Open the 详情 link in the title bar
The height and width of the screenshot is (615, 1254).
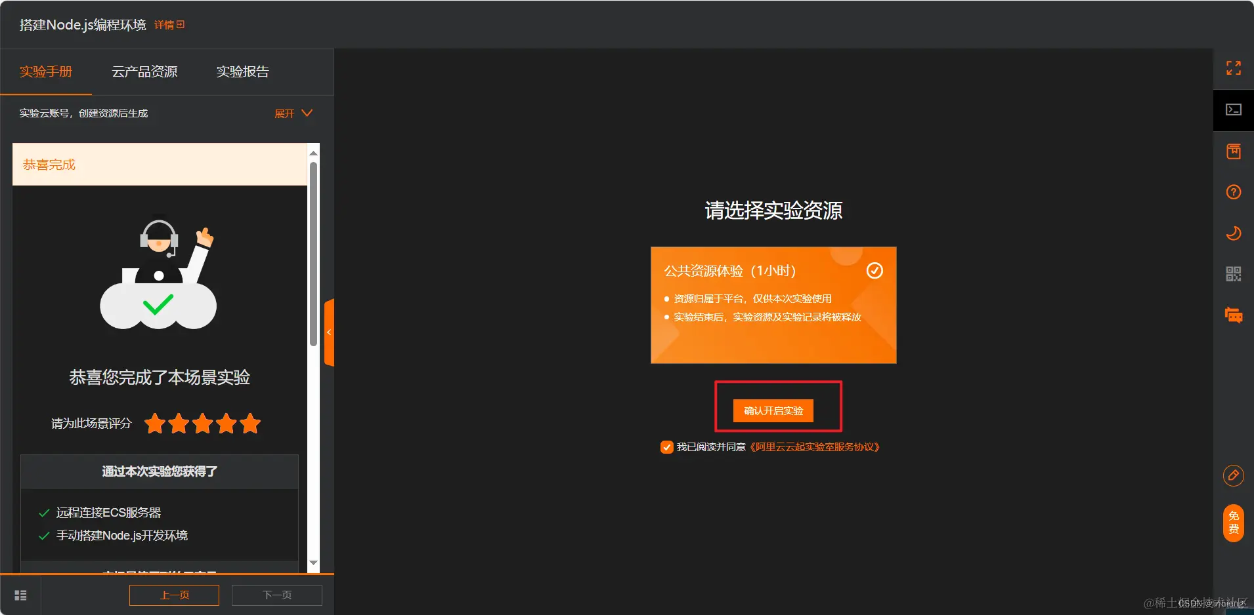click(163, 24)
